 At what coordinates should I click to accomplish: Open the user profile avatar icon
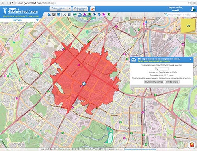pos(193,9)
